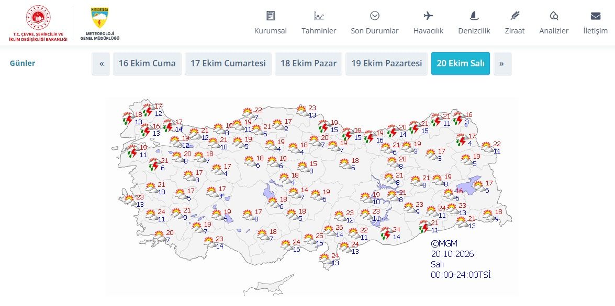
Task: Click thunderstorm icon with 21 and 6
Action: (154, 164)
